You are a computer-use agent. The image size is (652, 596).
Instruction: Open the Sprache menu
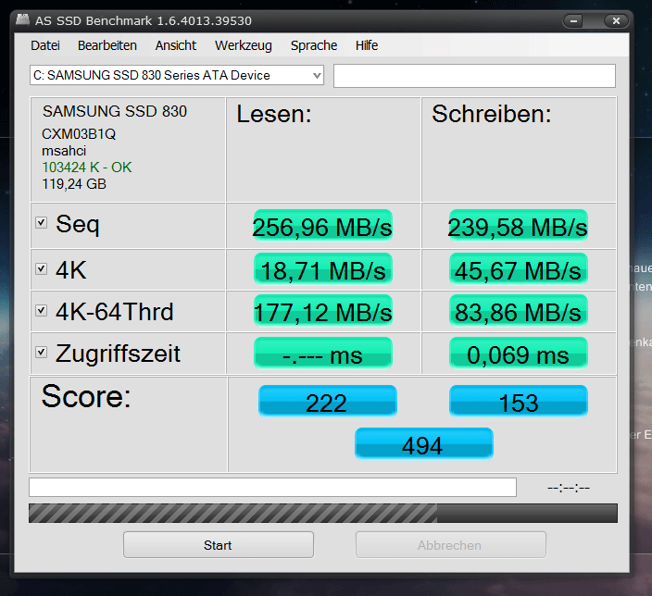pos(314,45)
